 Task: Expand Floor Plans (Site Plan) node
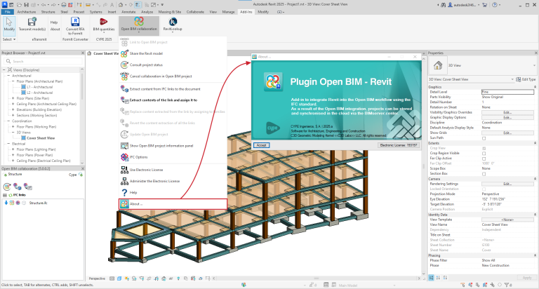(x=13, y=98)
